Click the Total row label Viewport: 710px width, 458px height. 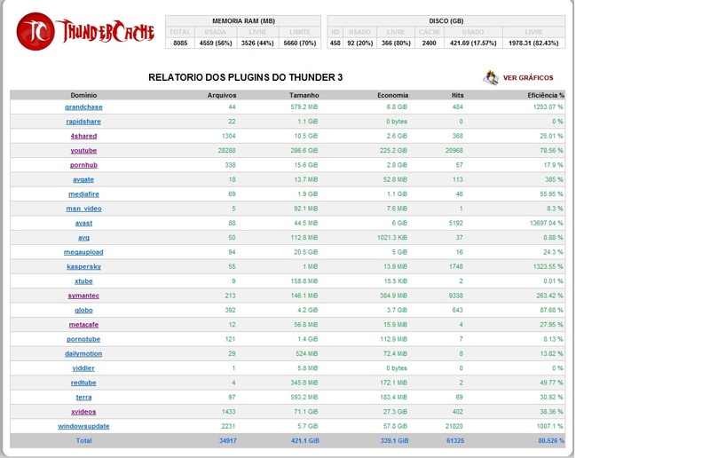(x=83, y=440)
